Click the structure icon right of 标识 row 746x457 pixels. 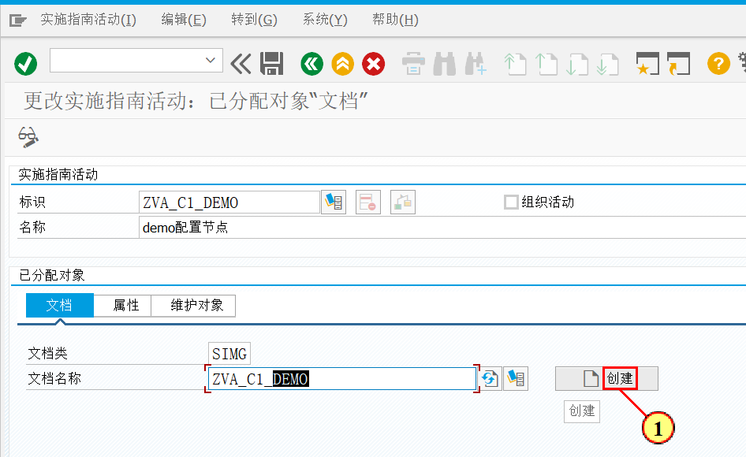pyautogui.click(x=403, y=202)
